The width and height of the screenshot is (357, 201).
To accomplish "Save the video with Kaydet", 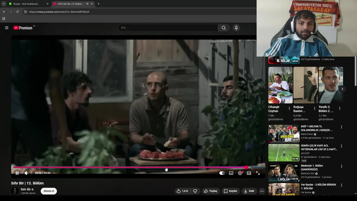I will click(230, 191).
